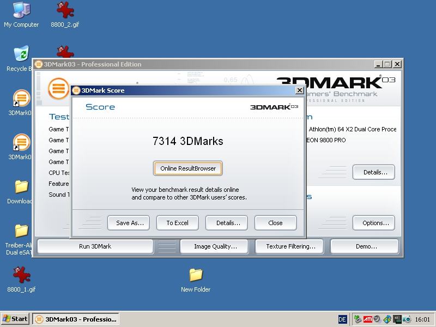Click Save As in score dialog
This screenshot has width=436, height=327.
pos(129,223)
